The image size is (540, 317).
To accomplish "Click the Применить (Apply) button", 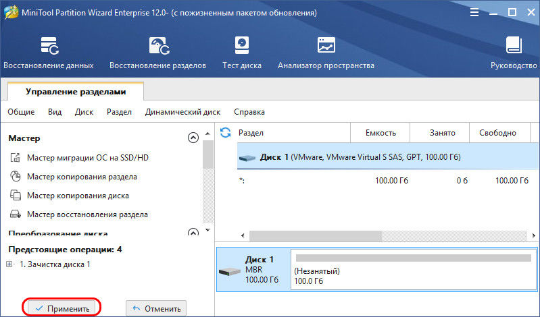I will [62, 308].
